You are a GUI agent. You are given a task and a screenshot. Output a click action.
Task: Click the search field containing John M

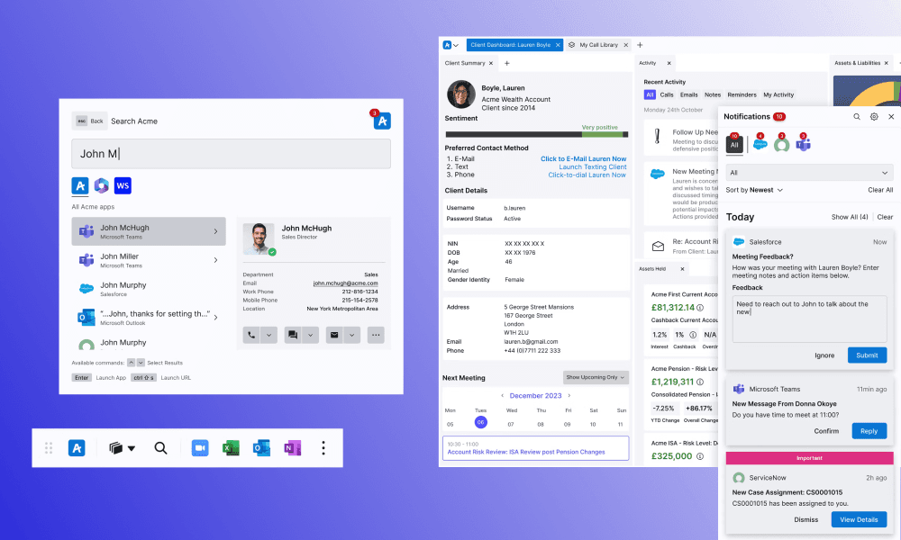tap(231, 154)
